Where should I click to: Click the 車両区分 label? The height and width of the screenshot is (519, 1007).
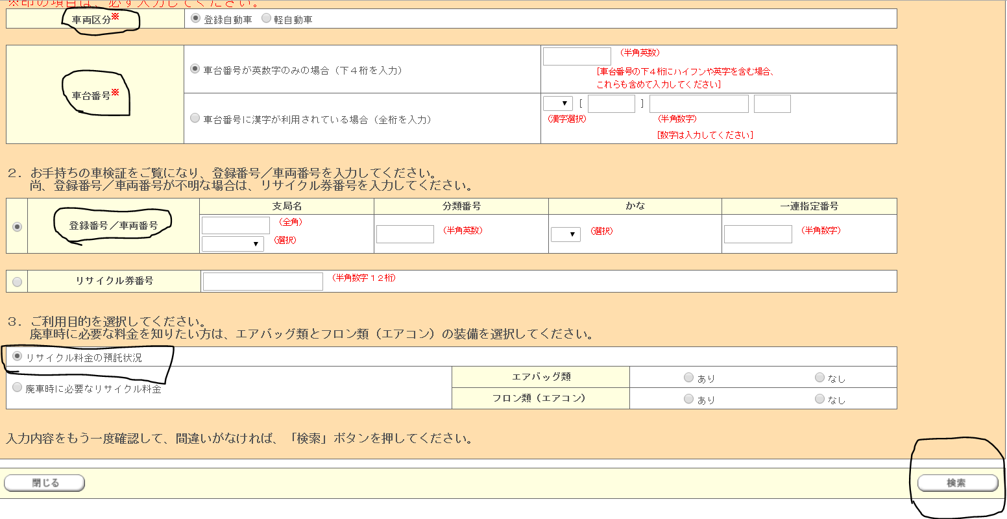click(91, 20)
